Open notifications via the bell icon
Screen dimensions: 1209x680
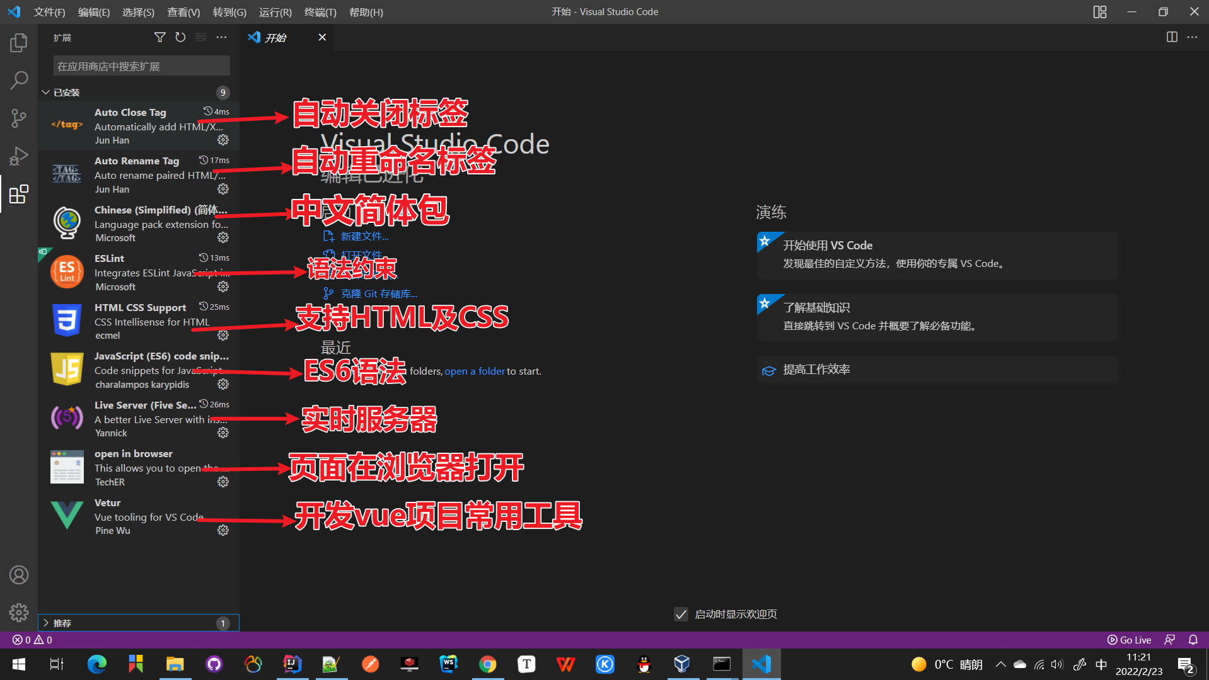tap(1193, 639)
